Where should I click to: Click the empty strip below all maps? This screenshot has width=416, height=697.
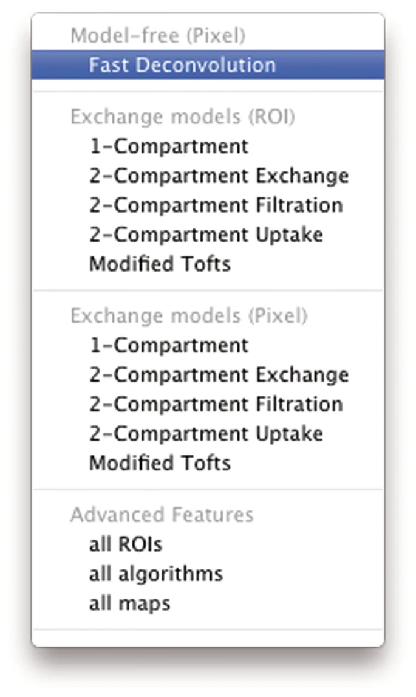tap(208, 637)
